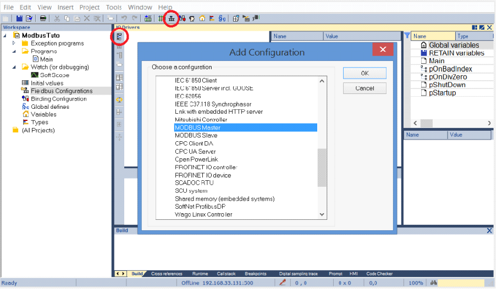Screen dimensions: 497x289
Task: Print using the printer toolbar icon
Action: [43, 18]
